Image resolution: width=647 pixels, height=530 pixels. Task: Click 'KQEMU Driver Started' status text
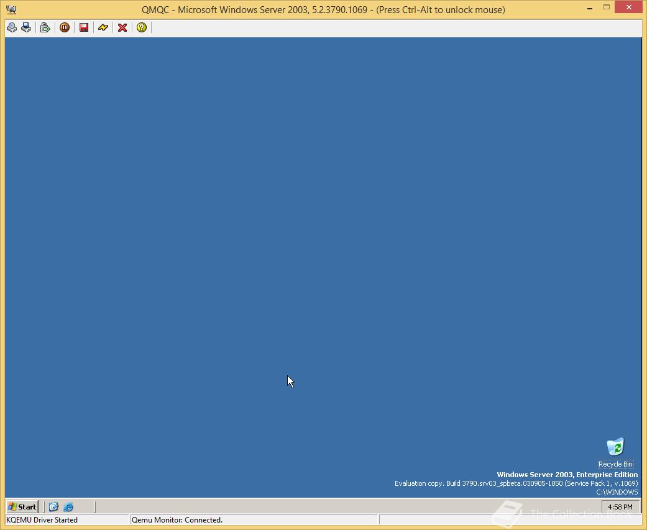click(x=42, y=520)
